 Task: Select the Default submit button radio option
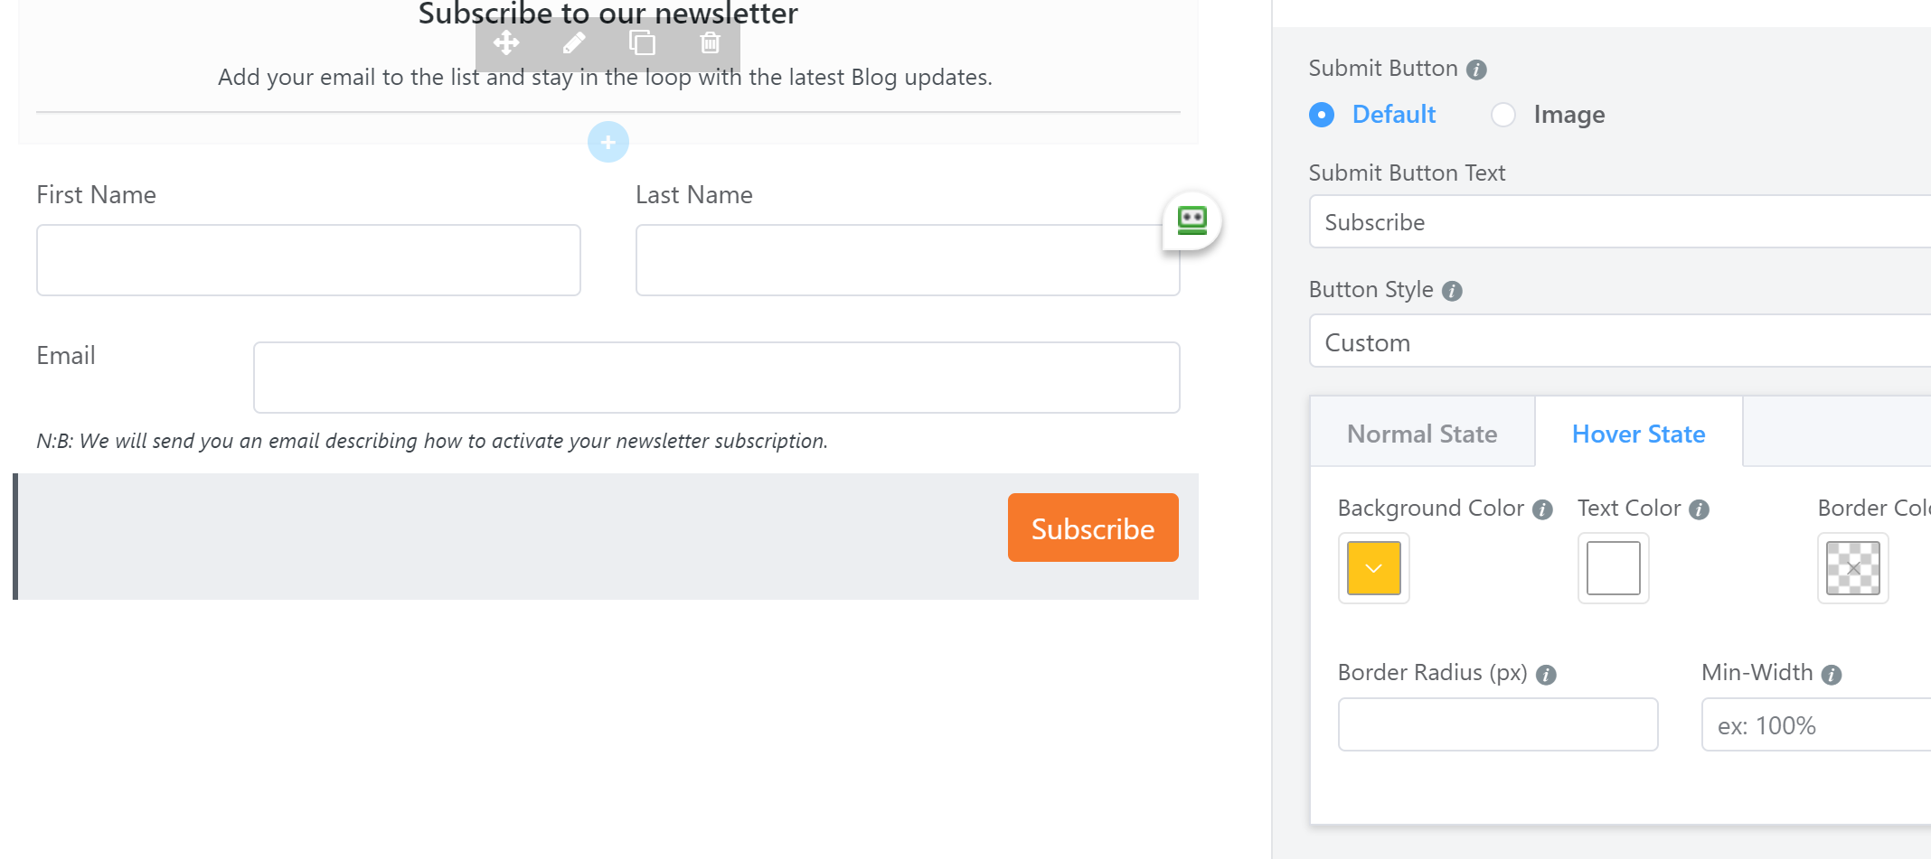click(1321, 115)
